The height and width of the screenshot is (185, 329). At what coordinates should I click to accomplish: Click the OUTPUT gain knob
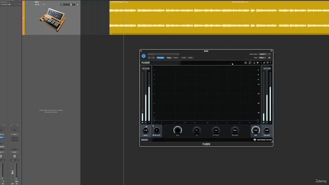pos(267,130)
